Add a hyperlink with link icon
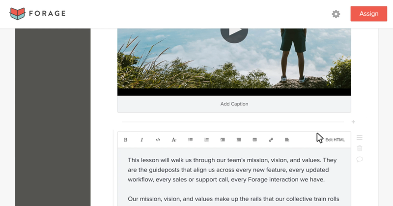 click(x=271, y=140)
